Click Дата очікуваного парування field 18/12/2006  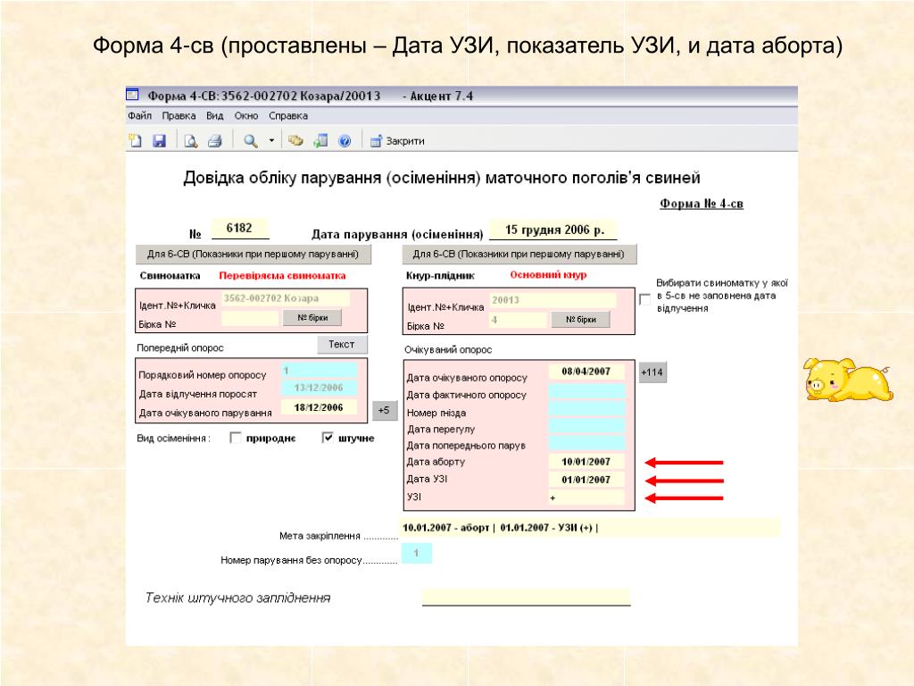tap(319, 407)
